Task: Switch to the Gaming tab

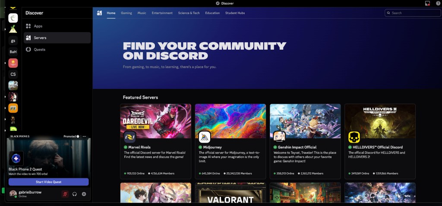Action: (x=126, y=13)
